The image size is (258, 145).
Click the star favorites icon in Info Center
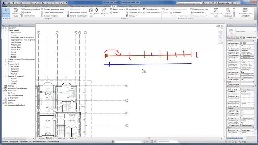click(213, 3)
